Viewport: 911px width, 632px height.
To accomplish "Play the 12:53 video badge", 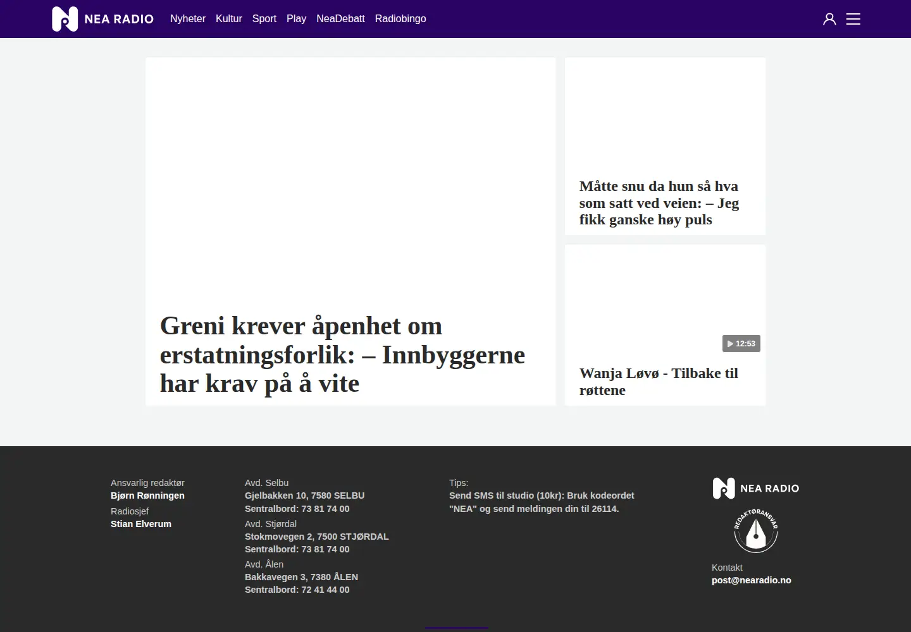I will point(741,344).
